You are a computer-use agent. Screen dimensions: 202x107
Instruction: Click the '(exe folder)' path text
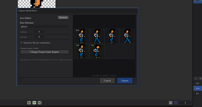25,18
